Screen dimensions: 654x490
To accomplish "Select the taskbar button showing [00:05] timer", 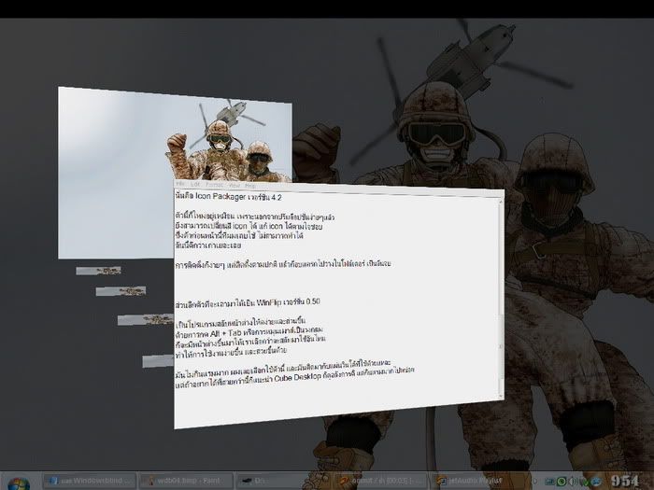I will pyautogui.click(x=380, y=481).
